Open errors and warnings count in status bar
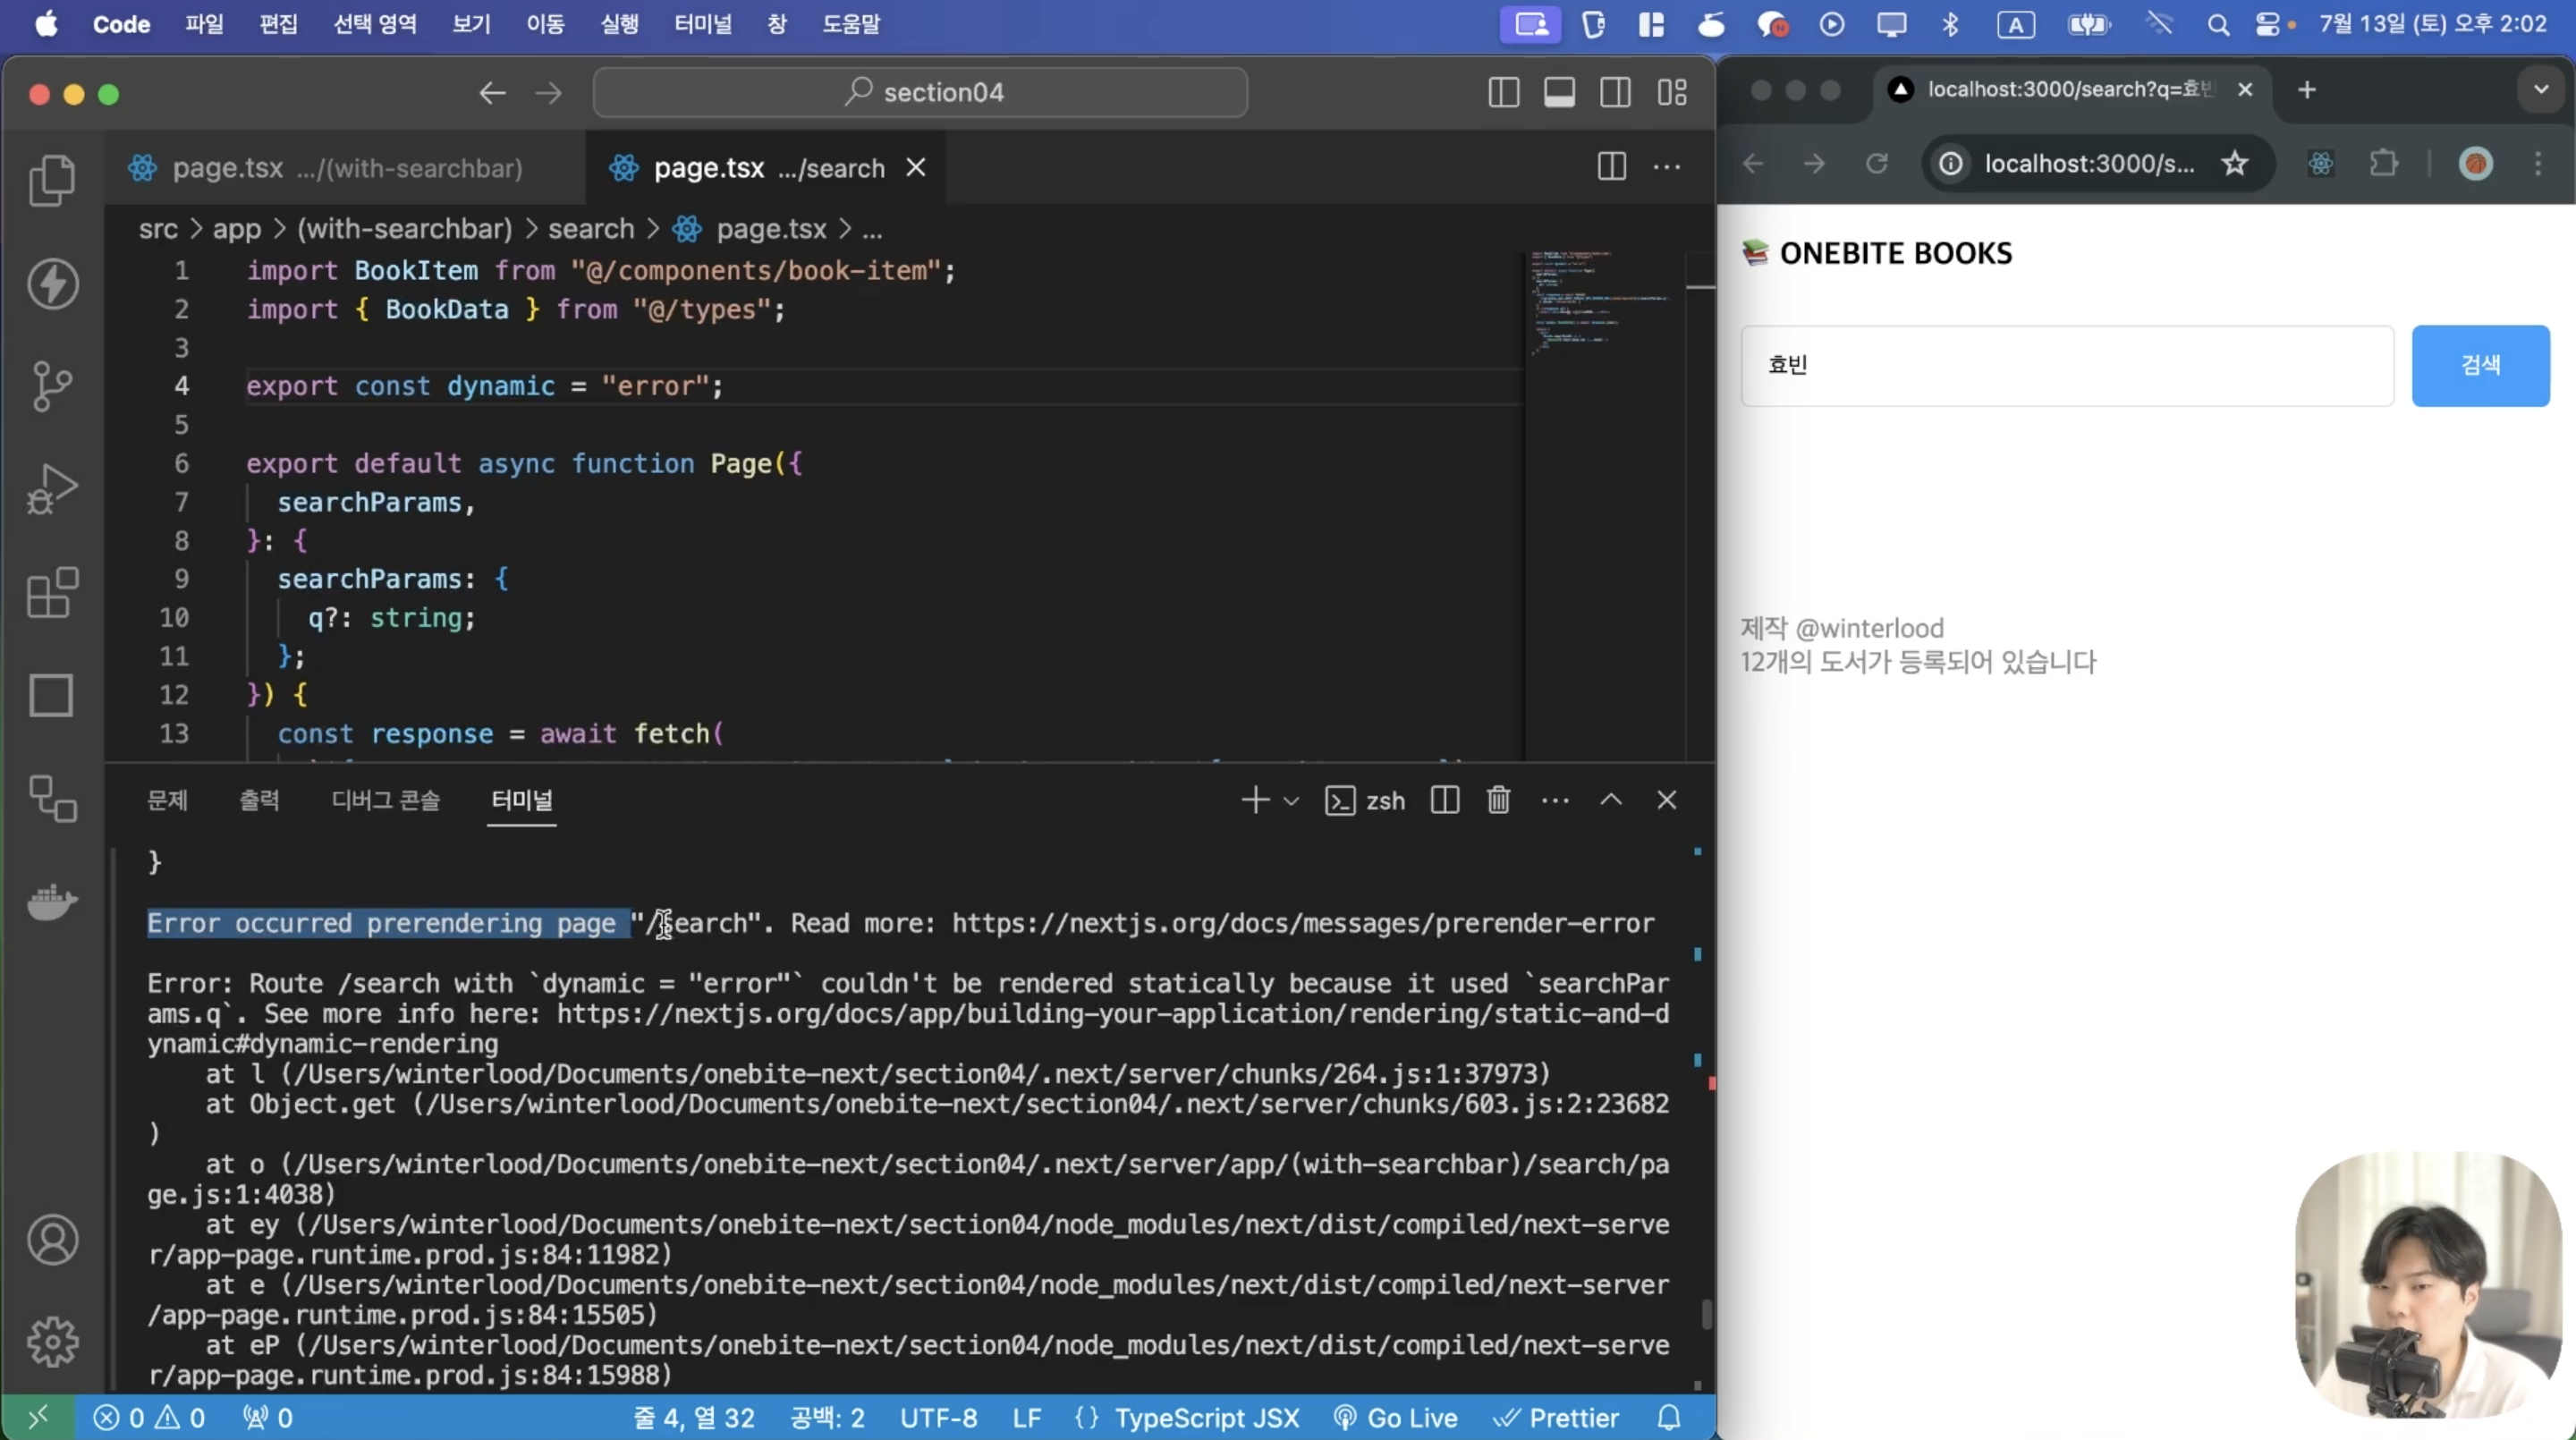The width and height of the screenshot is (2576, 1440). (x=149, y=1418)
